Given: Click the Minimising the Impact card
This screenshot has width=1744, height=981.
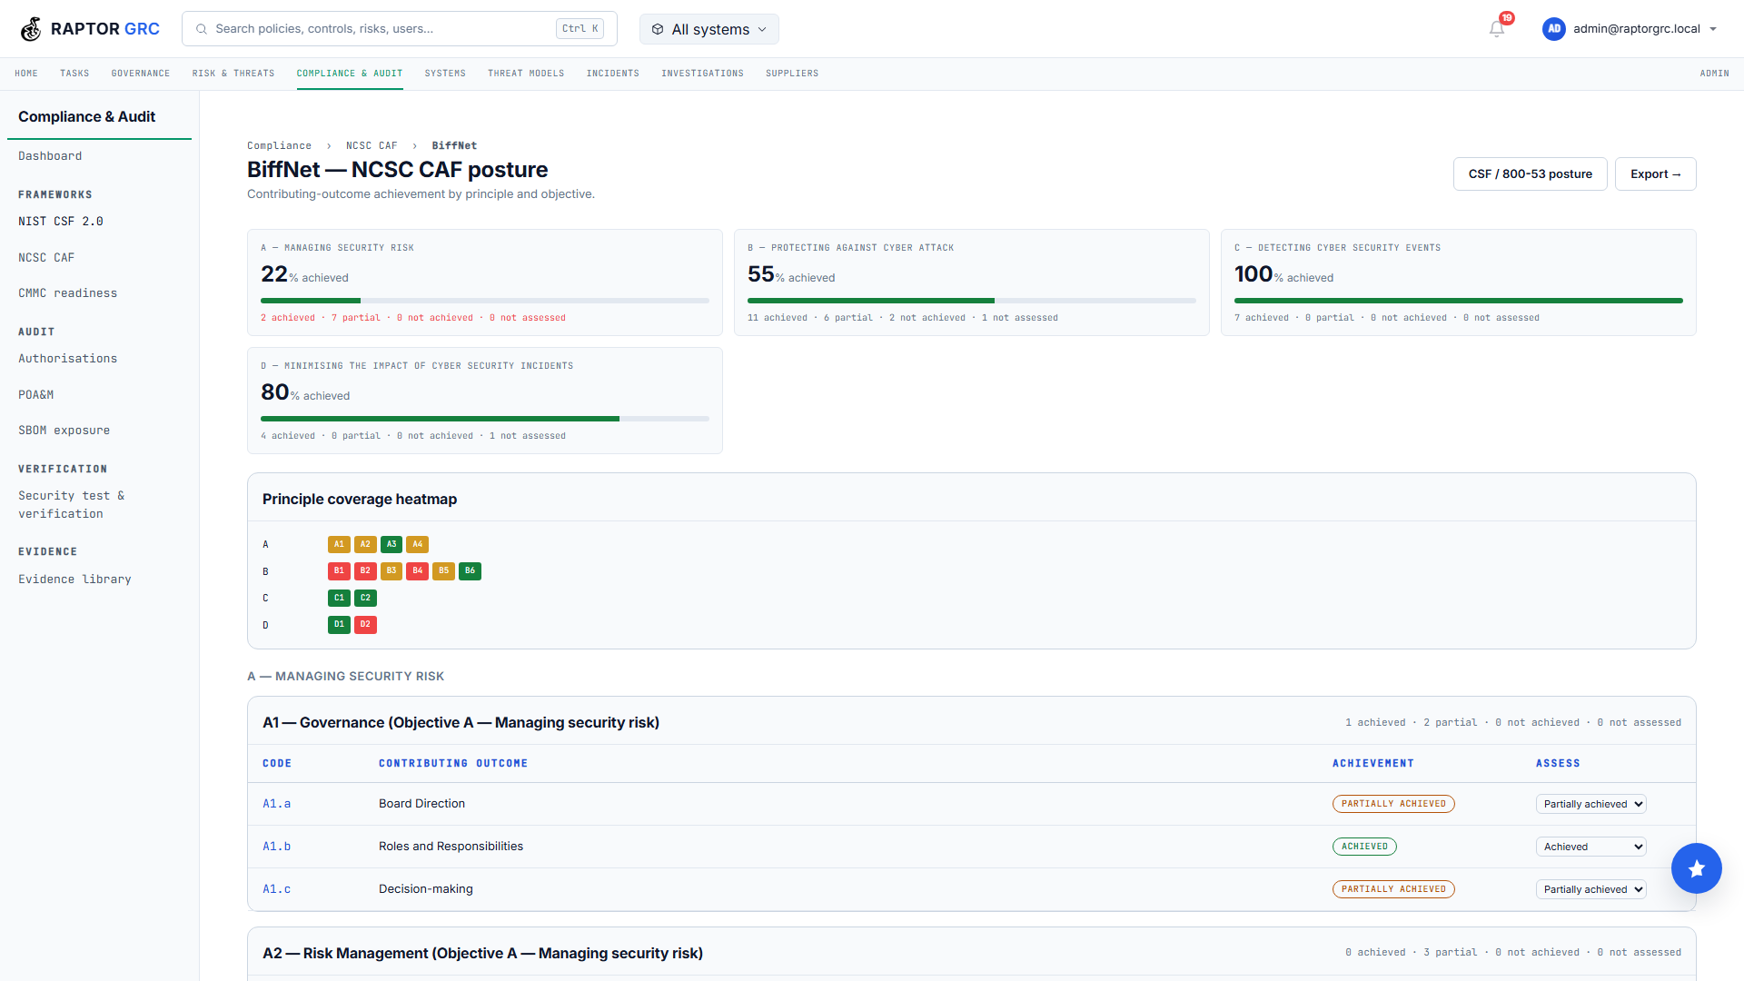Looking at the screenshot, I should click(485, 401).
